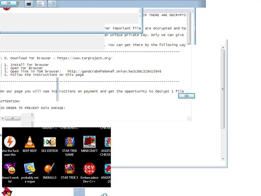Open the Command Prompt taskbar button
Screen dimensions: 261x196
29,4
